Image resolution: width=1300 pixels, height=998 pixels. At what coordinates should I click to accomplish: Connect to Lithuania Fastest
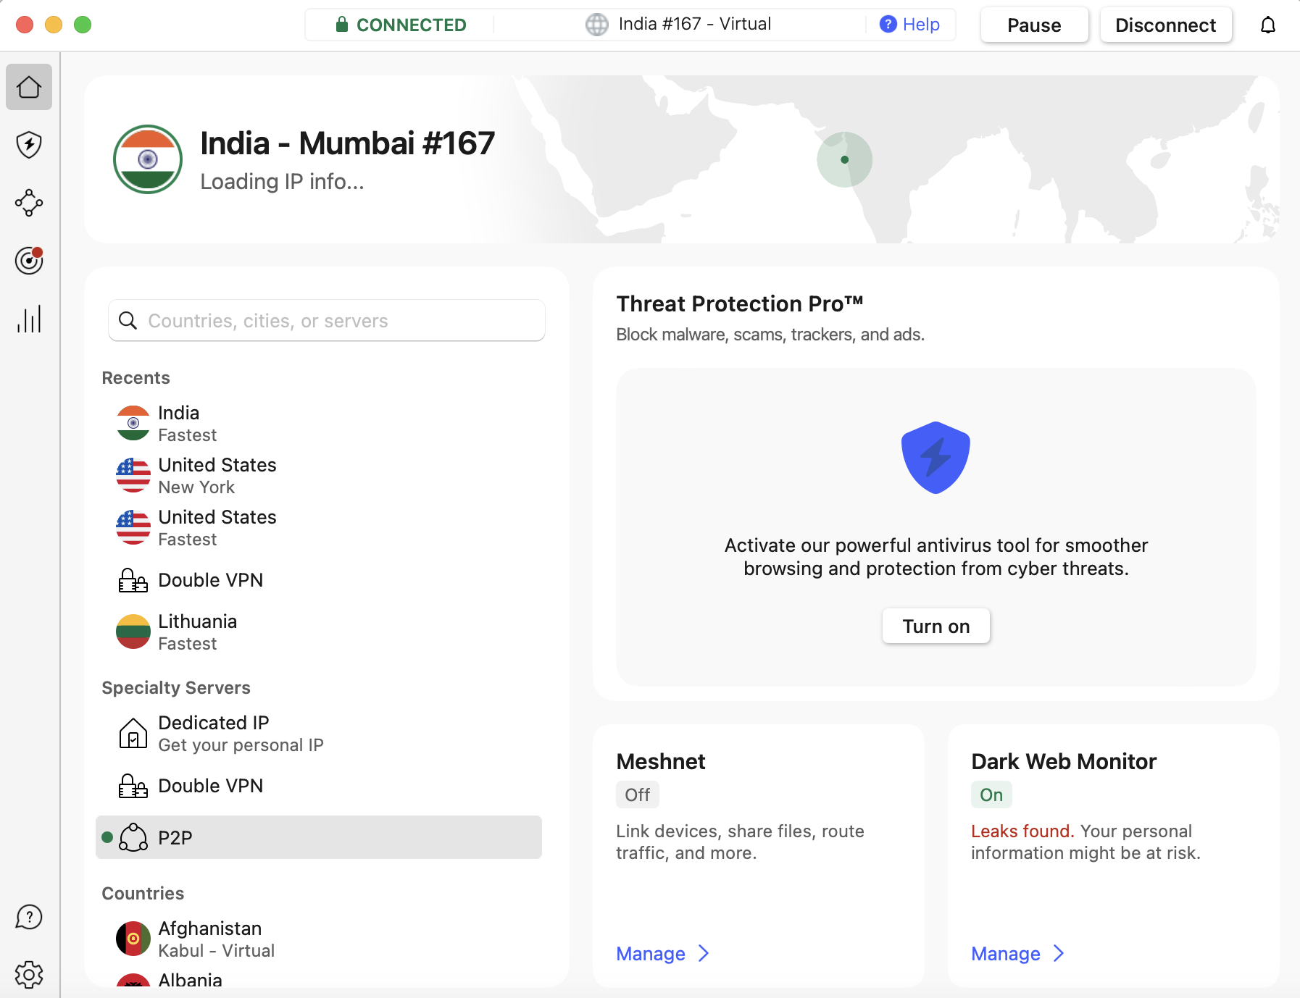pyautogui.click(x=319, y=632)
